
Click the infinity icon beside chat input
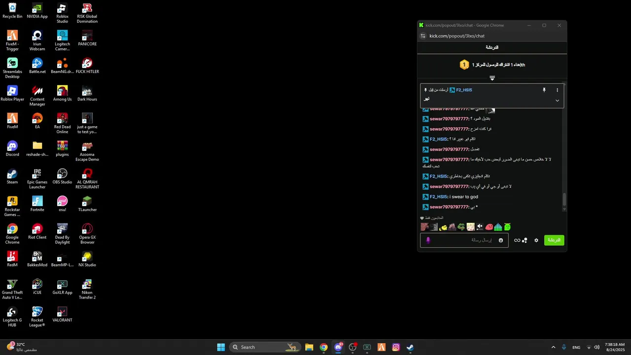click(517, 241)
